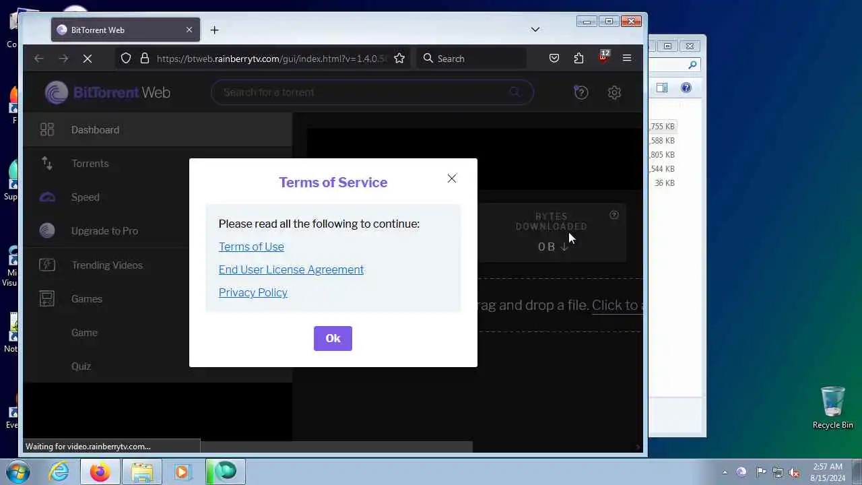Screen dimensions: 862x485
Task: Click the 36 KB file entry
Action: [x=665, y=183]
